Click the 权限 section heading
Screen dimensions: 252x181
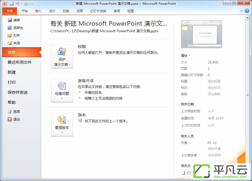[82, 47]
